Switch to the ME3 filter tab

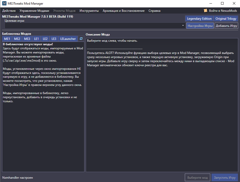tap(27, 39)
